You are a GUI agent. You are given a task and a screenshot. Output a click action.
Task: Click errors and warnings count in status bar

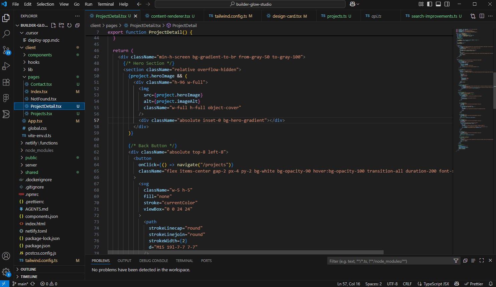pyautogui.click(x=49, y=284)
